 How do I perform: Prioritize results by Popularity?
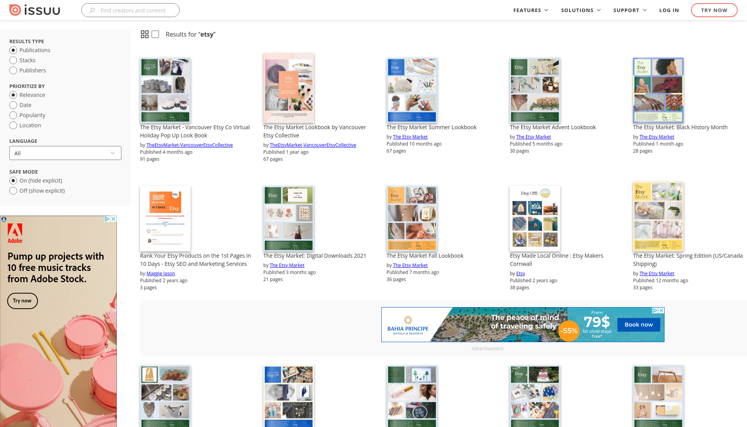pyautogui.click(x=13, y=115)
